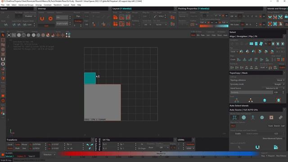Open the Help menu
Screen dimensions: 288x162
coord(79,5)
